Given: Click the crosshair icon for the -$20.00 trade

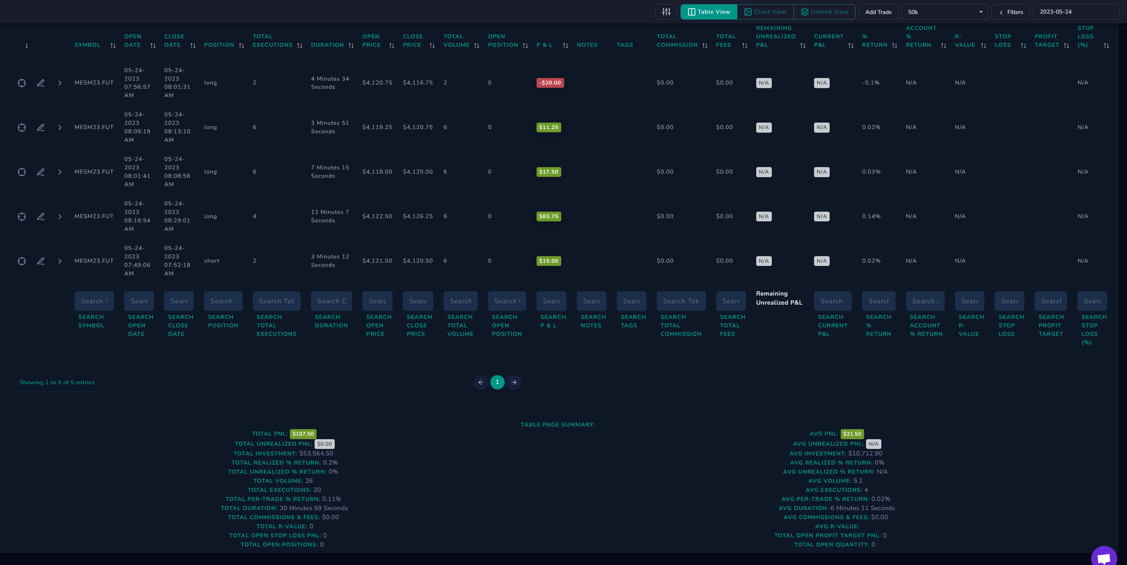Looking at the screenshot, I should tap(21, 83).
